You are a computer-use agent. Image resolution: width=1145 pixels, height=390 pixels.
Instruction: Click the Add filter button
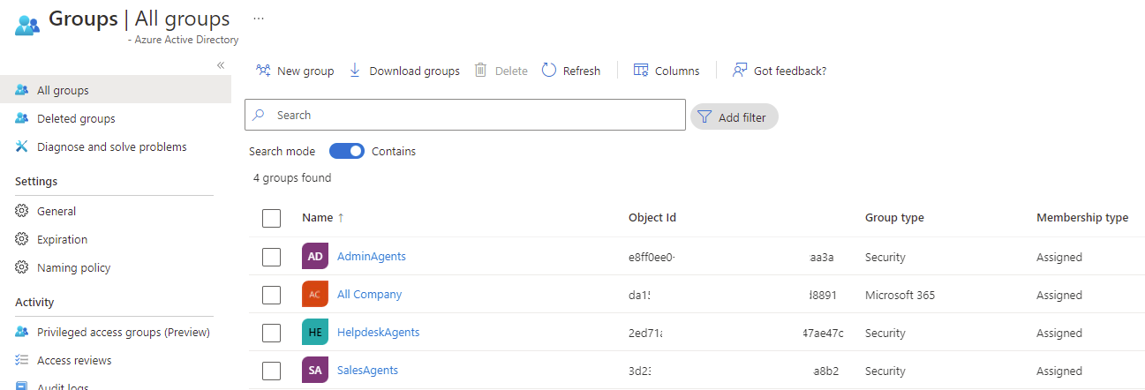(x=734, y=117)
